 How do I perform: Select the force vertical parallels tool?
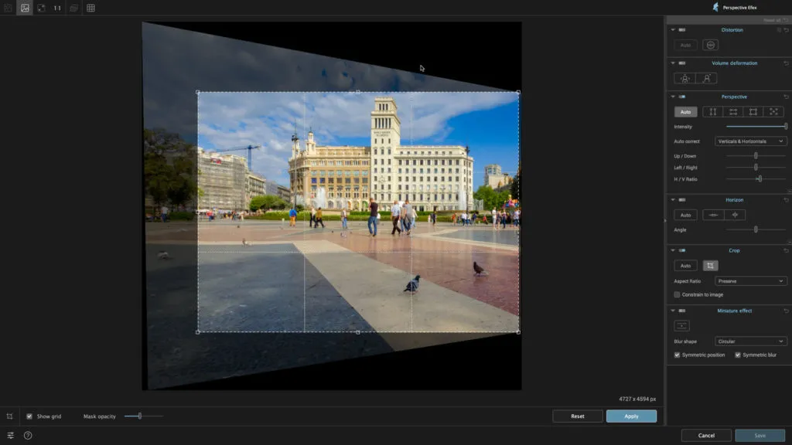click(x=712, y=111)
